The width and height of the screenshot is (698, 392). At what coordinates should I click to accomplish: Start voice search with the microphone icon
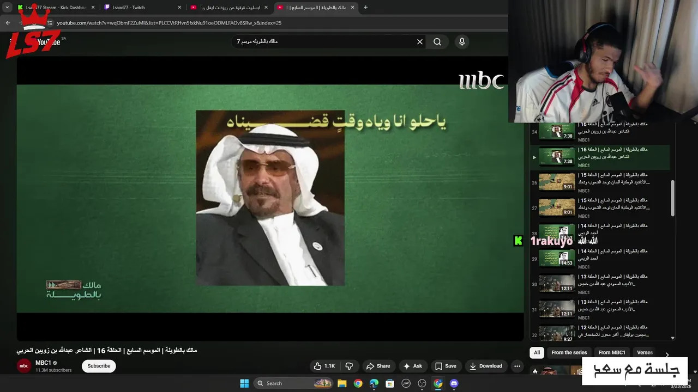coord(462,42)
